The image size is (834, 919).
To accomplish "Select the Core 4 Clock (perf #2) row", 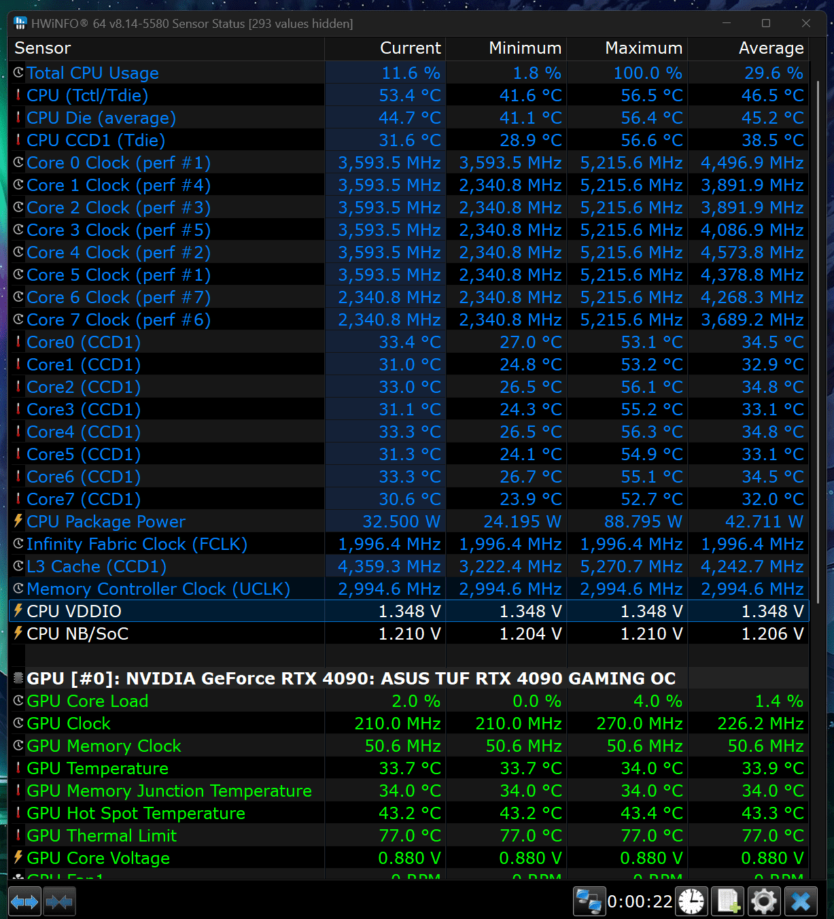I will 409,252.
